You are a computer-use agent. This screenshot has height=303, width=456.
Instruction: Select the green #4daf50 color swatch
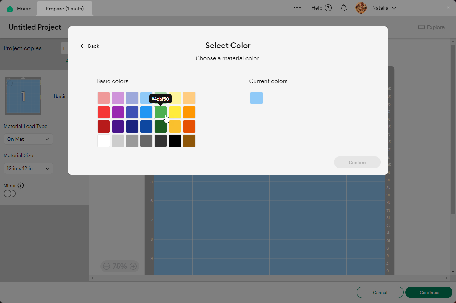tap(160, 112)
